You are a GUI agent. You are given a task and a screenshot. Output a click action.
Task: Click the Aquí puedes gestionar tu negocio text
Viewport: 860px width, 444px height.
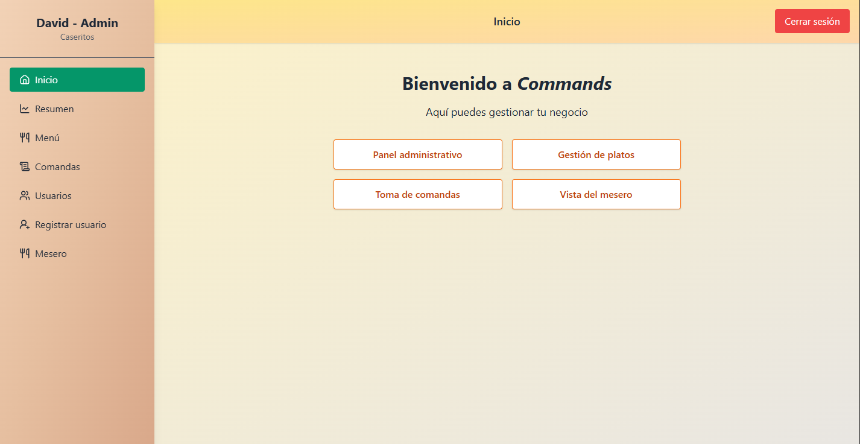click(x=507, y=112)
